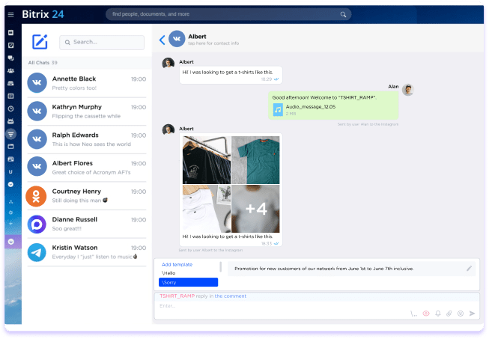Compose a new chat with pencil icon
489x339 pixels.
coord(40,42)
